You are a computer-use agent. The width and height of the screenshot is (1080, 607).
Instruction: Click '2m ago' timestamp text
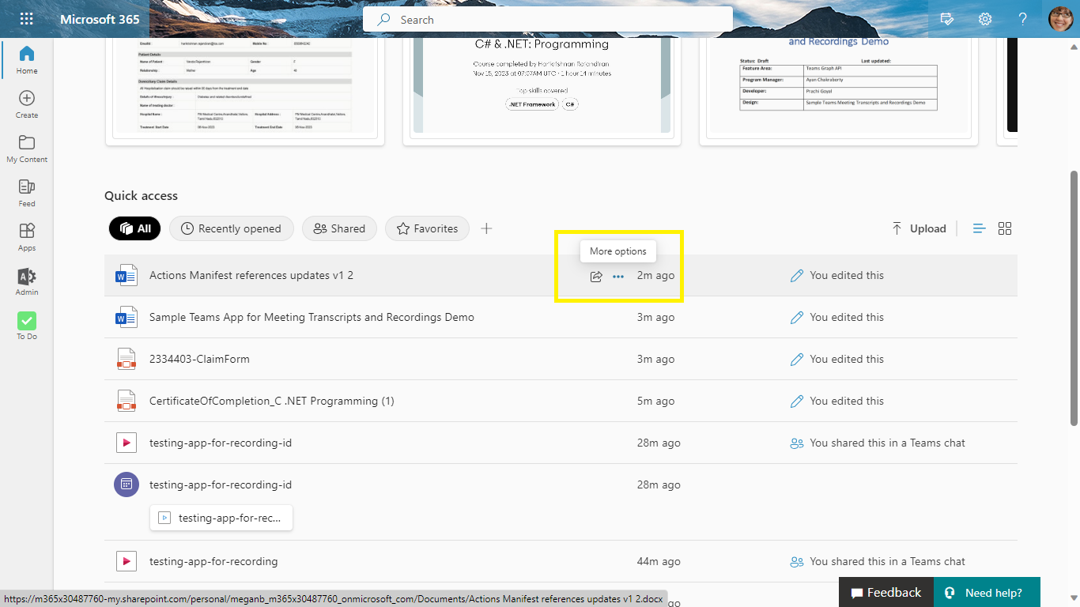pos(655,275)
